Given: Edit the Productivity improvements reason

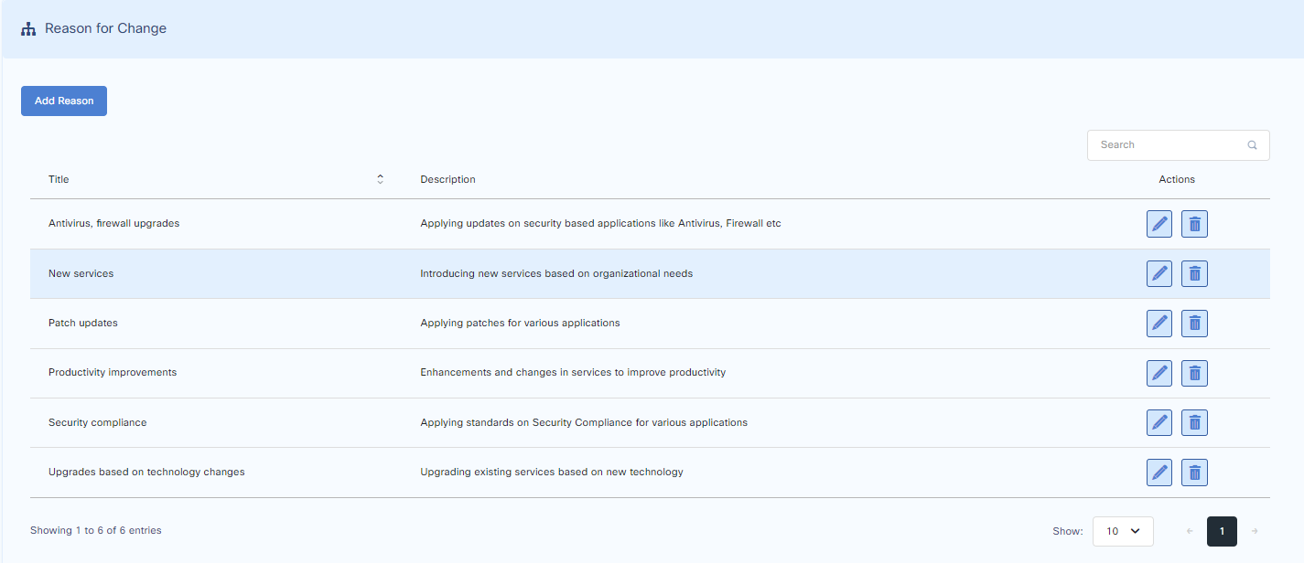Looking at the screenshot, I should pos(1159,373).
